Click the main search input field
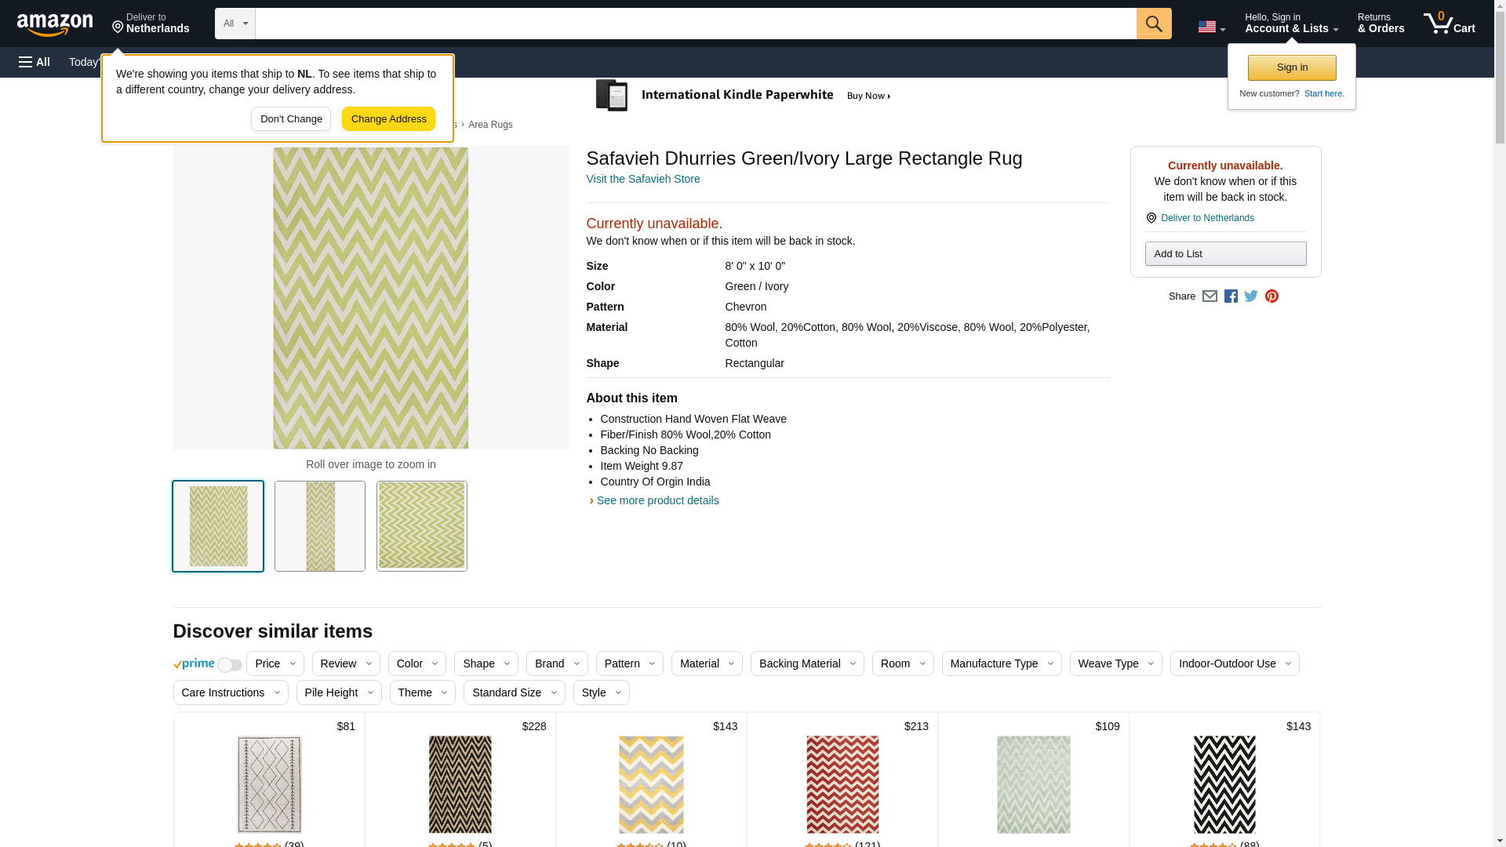 695,24
